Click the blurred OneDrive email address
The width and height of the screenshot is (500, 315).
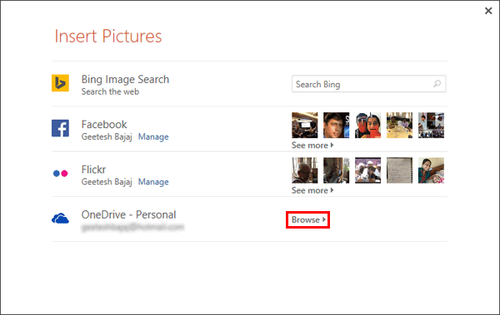133,227
